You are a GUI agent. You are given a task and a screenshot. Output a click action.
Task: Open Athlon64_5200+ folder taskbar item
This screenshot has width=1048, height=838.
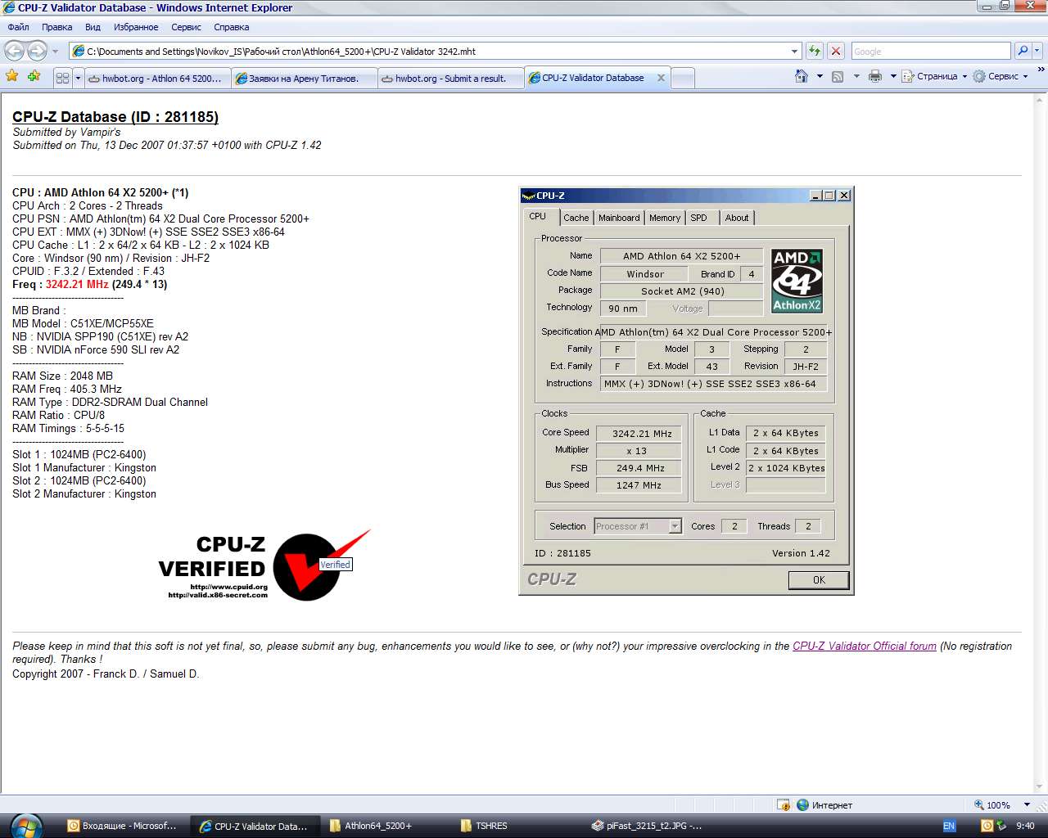(x=370, y=826)
